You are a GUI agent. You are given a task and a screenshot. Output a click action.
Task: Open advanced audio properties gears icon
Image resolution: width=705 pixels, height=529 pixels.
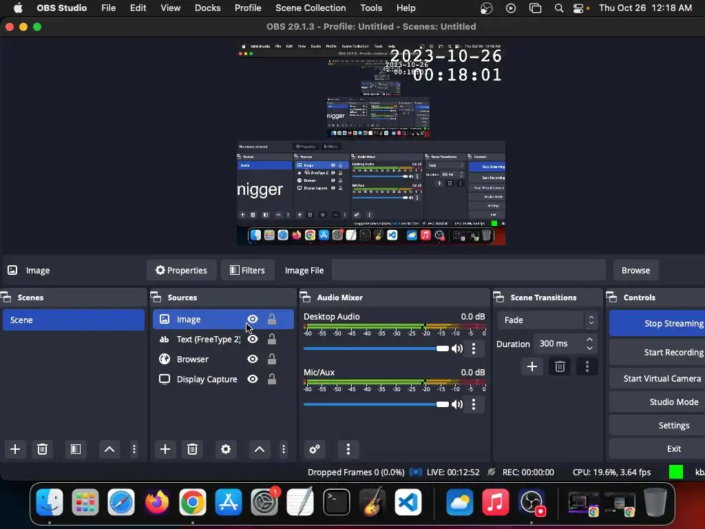click(x=315, y=449)
